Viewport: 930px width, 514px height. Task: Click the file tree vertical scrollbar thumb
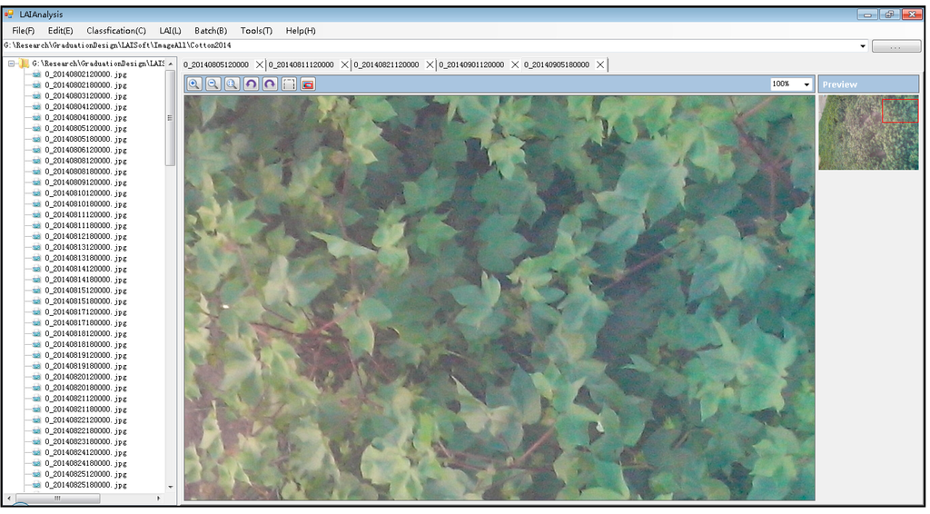pyautogui.click(x=170, y=120)
